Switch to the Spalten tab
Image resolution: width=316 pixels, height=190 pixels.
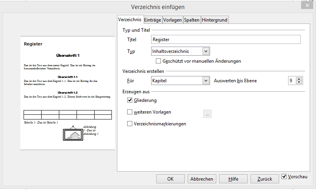[x=192, y=20]
